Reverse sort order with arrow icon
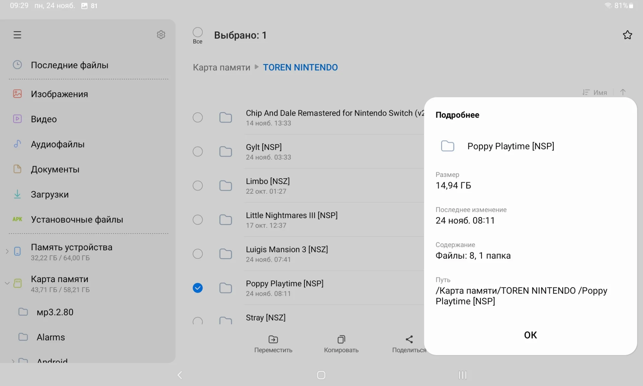Image resolution: width=643 pixels, height=386 pixels. point(623,92)
